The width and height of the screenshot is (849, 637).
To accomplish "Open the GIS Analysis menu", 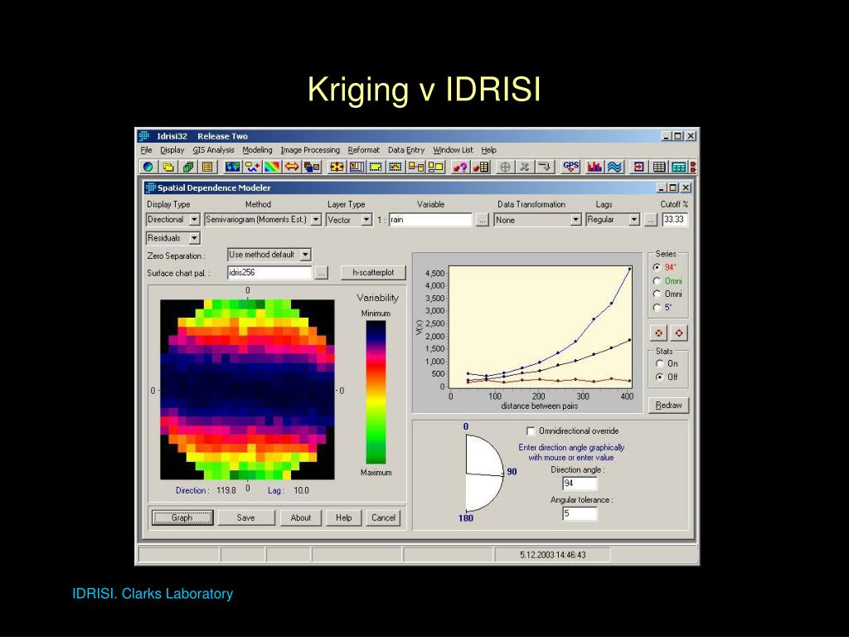I will [x=213, y=150].
